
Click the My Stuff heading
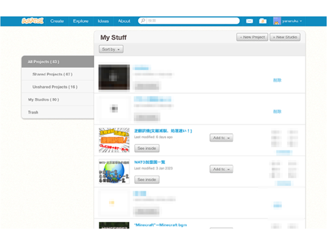(113, 37)
